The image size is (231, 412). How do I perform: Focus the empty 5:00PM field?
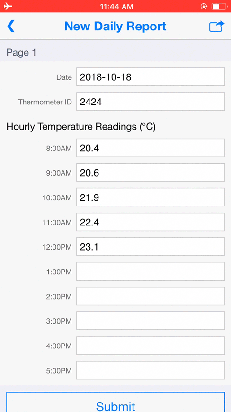(x=151, y=370)
